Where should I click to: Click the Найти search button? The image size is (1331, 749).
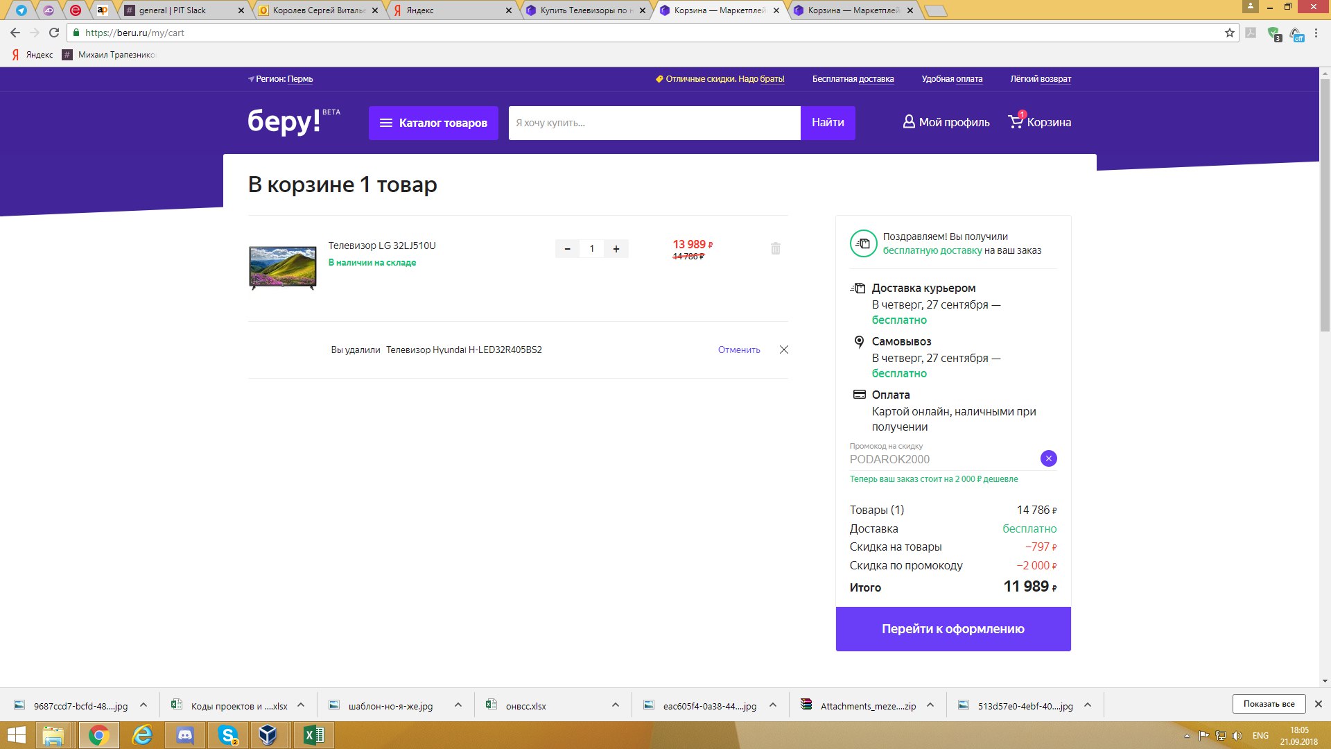[x=828, y=123]
